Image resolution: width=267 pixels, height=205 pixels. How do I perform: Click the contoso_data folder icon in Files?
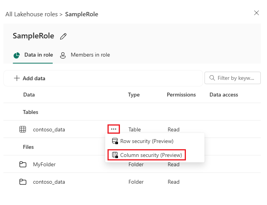(x=23, y=182)
